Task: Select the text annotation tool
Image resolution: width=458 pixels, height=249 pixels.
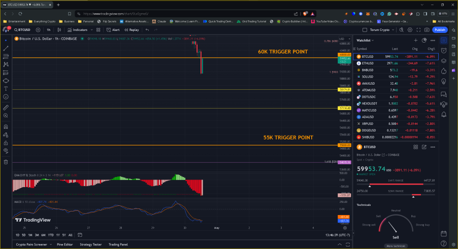Action: 6,89
